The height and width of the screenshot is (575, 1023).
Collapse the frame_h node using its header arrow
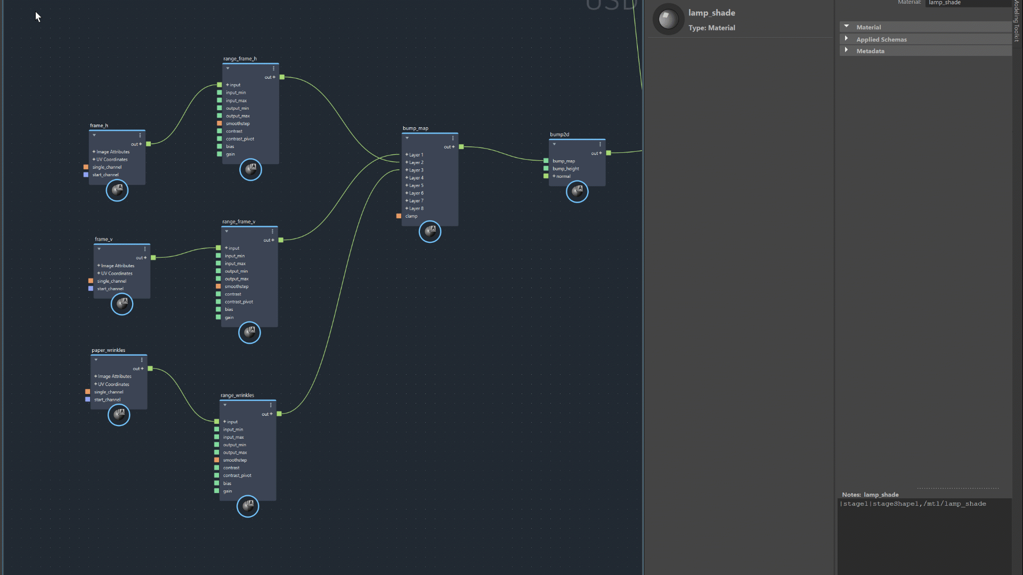[x=94, y=135]
